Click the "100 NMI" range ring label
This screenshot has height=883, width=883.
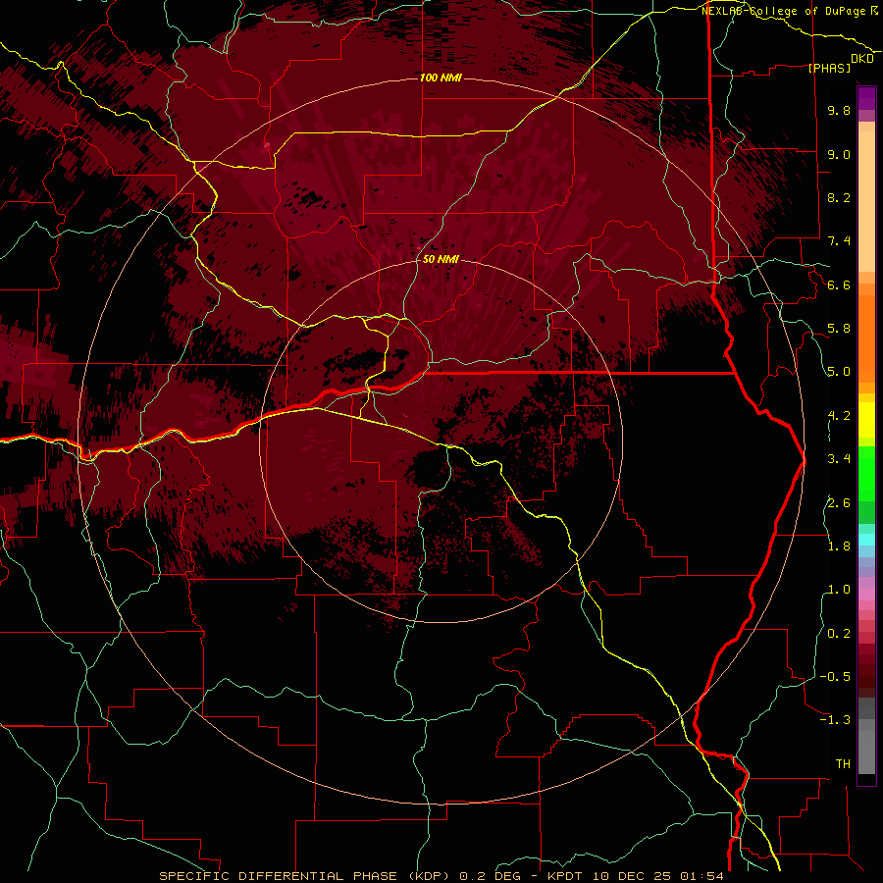click(x=441, y=78)
